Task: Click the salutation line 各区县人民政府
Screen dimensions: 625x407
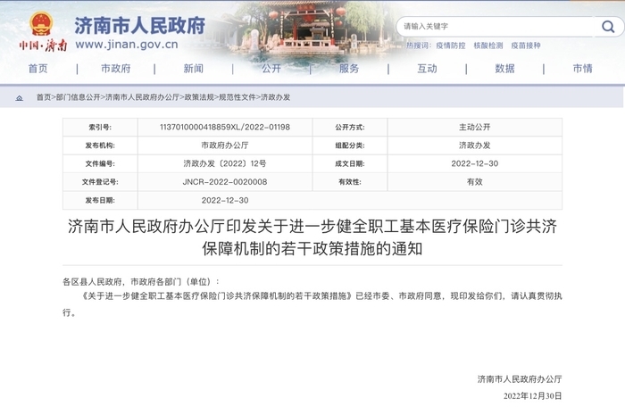Action: [x=141, y=282]
